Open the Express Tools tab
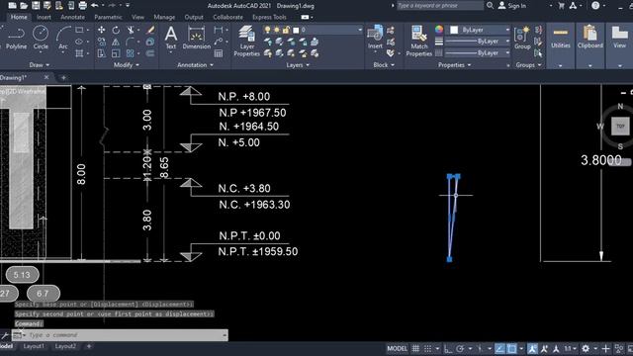The width and height of the screenshot is (633, 356). (269, 17)
